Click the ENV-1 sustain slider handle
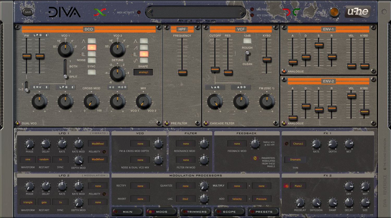391x218 pixels. [319, 45]
